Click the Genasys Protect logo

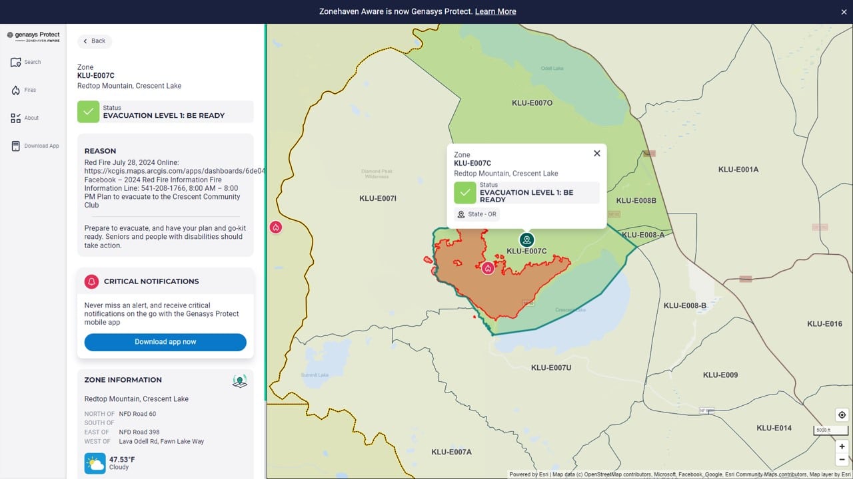click(33, 37)
